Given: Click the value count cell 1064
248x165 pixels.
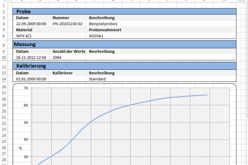Looking at the screenshot, I should pos(57,57).
